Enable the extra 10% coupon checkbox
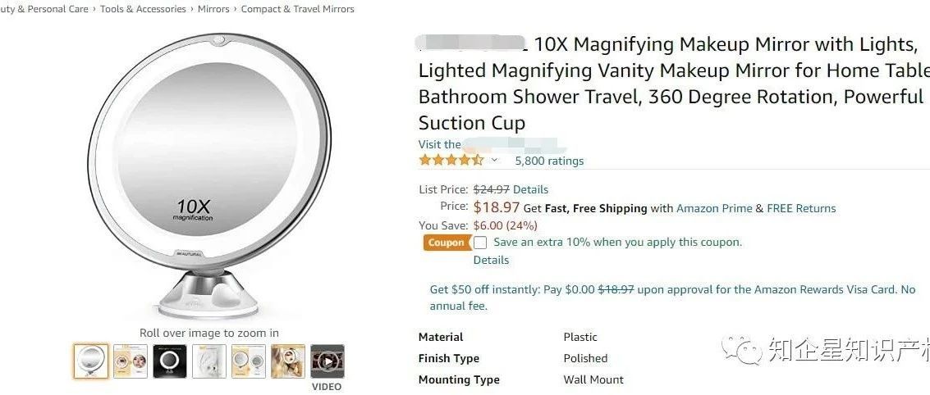 pos(480,243)
